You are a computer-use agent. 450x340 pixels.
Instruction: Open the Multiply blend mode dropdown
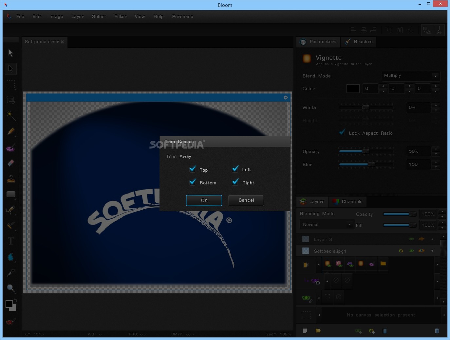(x=411, y=76)
